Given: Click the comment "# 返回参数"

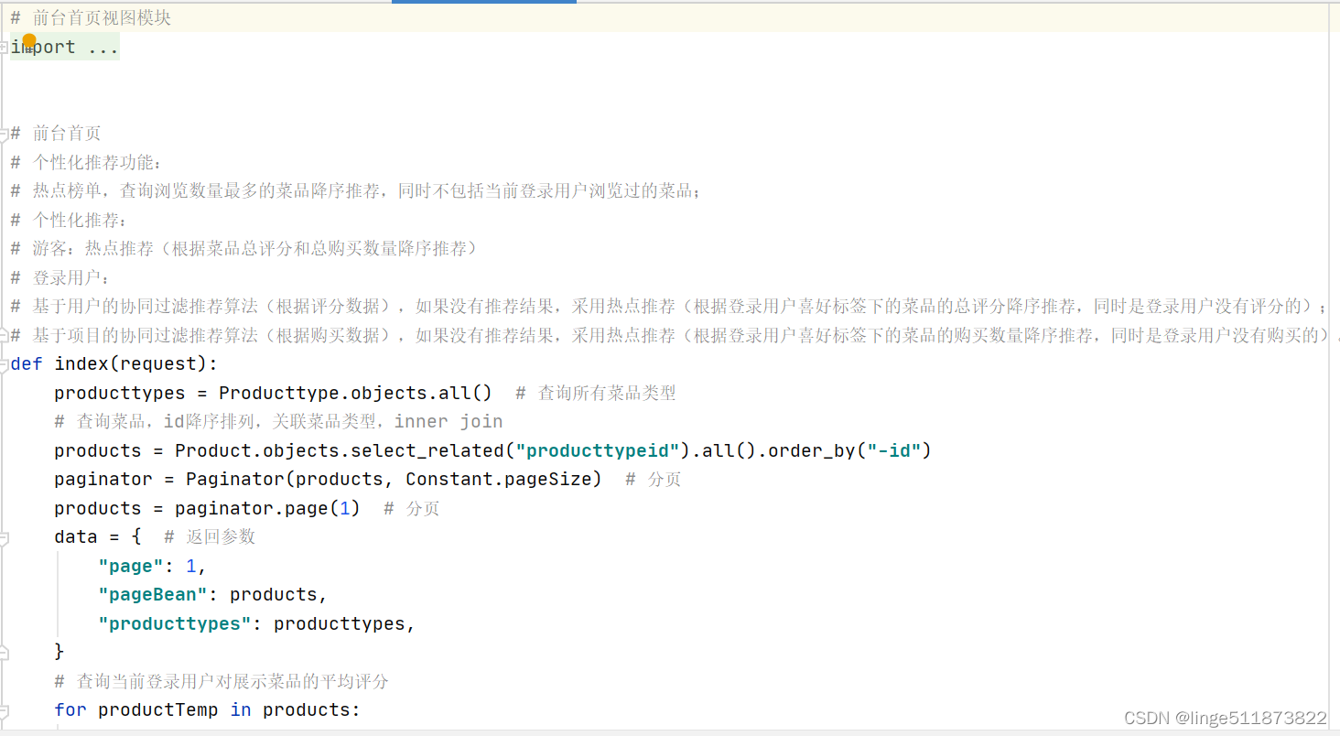Looking at the screenshot, I should coord(210,536).
